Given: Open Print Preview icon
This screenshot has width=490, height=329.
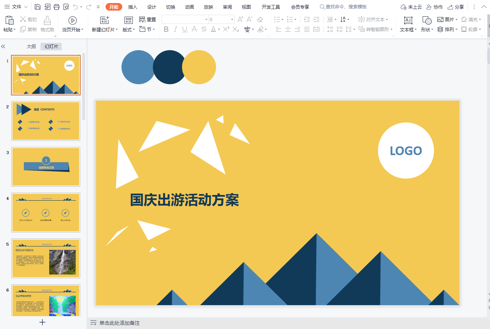Looking at the screenshot, I should (x=66, y=7).
